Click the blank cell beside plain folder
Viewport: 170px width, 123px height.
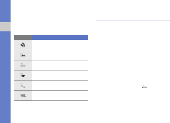click(60, 65)
